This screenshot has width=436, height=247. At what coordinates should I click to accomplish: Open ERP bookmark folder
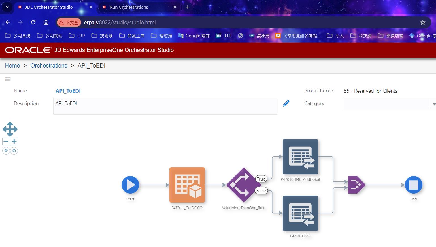[x=77, y=36]
